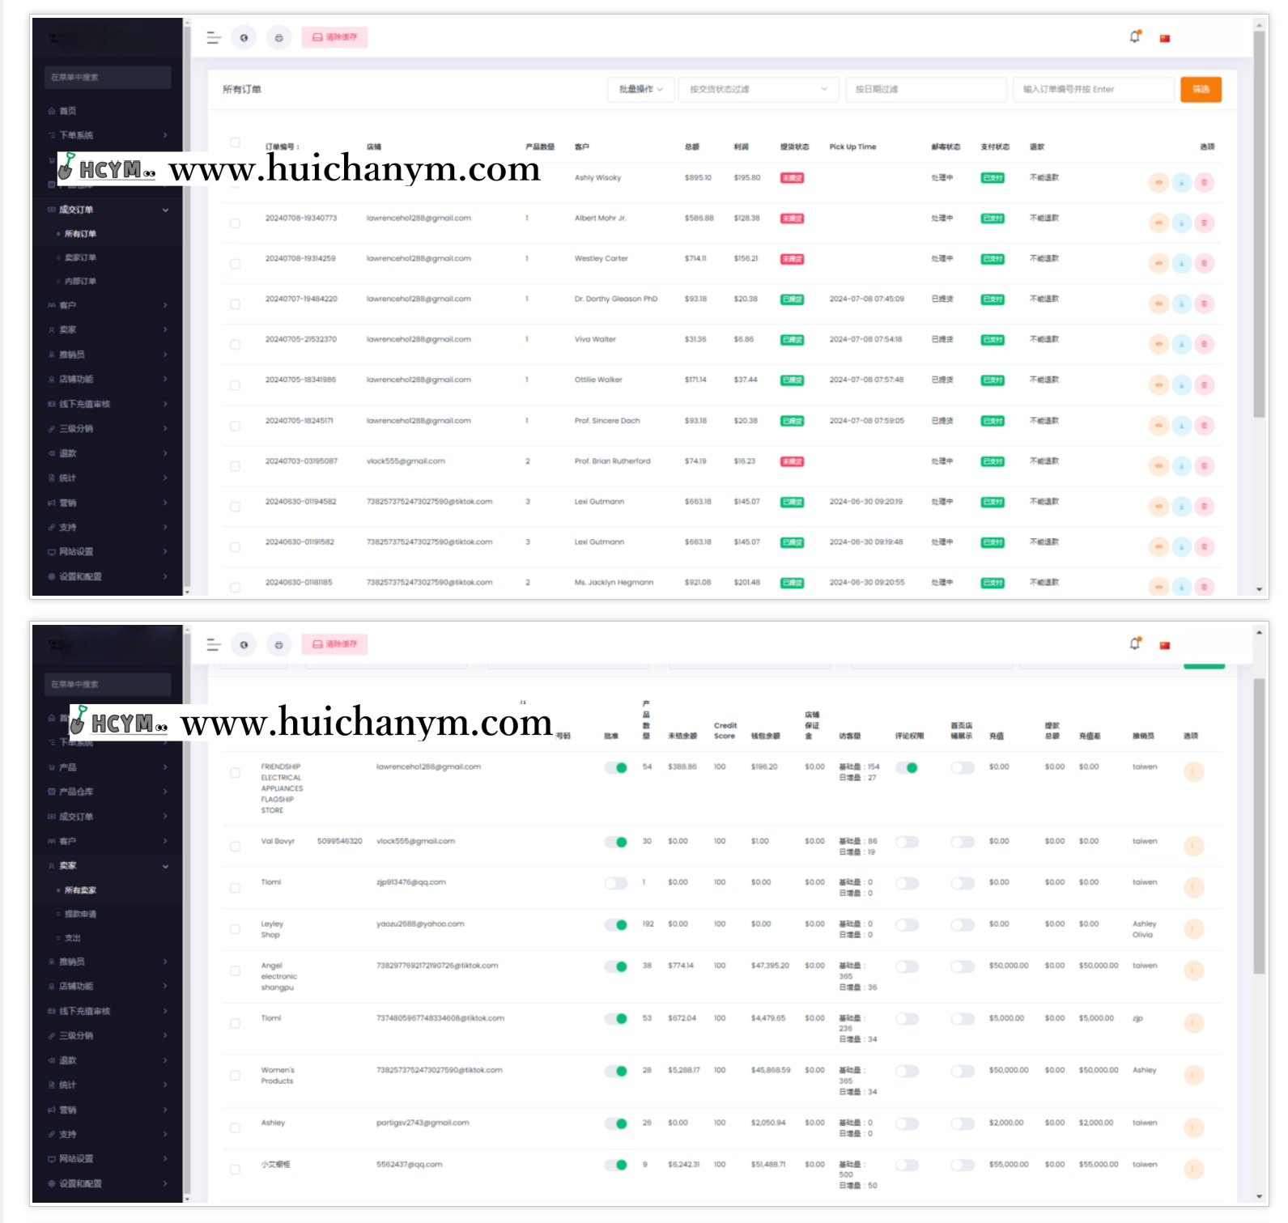
Task: Click the globe icon in the sellers panel header
Action: (x=244, y=644)
